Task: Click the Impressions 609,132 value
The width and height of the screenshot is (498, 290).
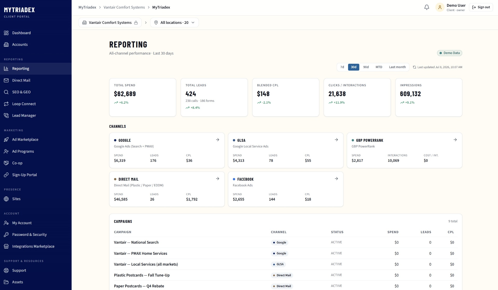Action: pos(410,94)
